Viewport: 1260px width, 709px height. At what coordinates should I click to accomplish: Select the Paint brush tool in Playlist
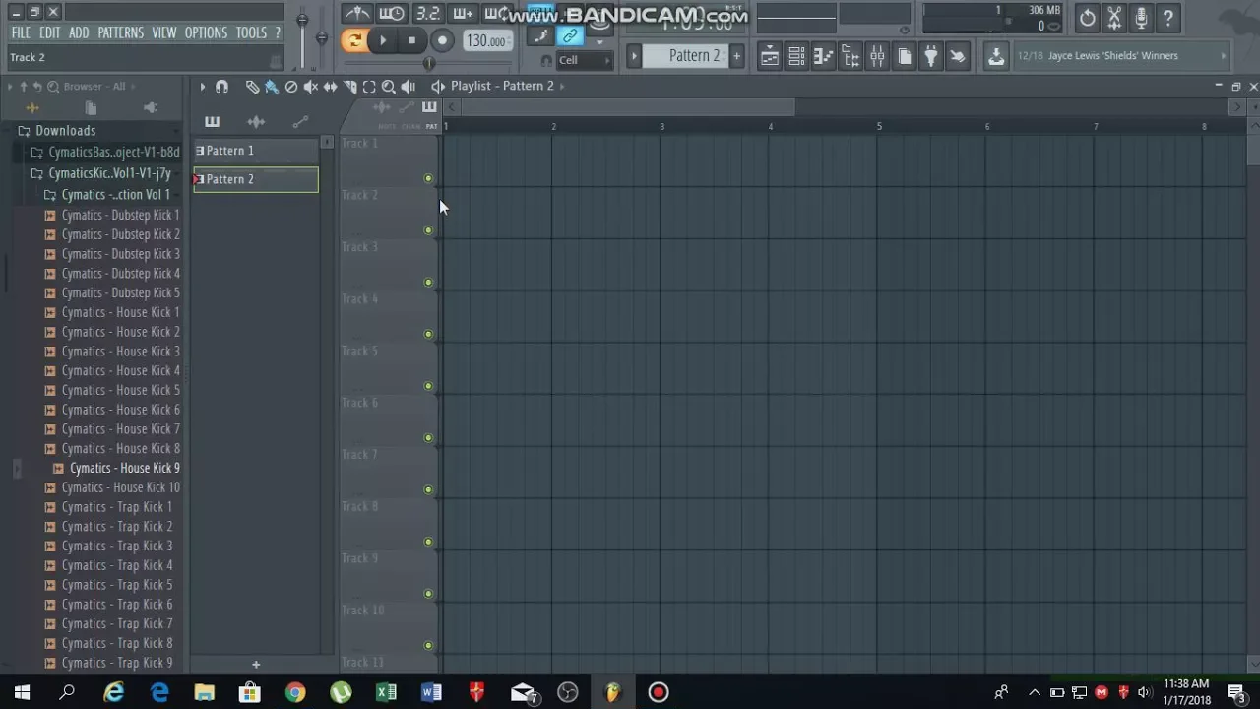pos(272,87)
